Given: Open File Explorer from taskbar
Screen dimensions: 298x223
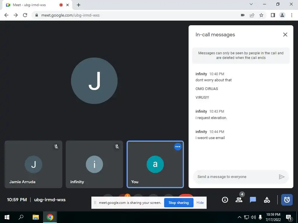Looking at the screenshot, I should click(x=36, y=217).
